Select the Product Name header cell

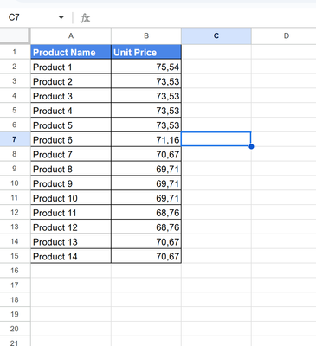[71, 52]
